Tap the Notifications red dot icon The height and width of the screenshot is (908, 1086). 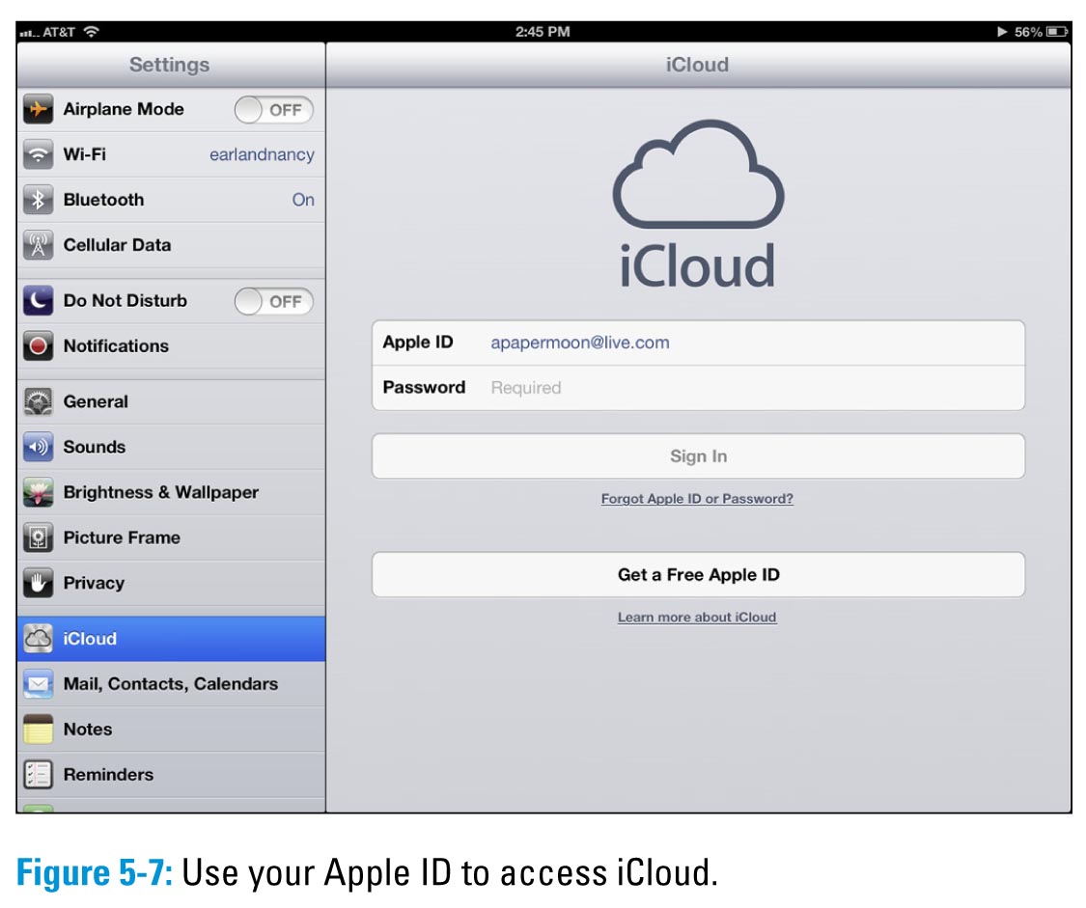[38, 346]
